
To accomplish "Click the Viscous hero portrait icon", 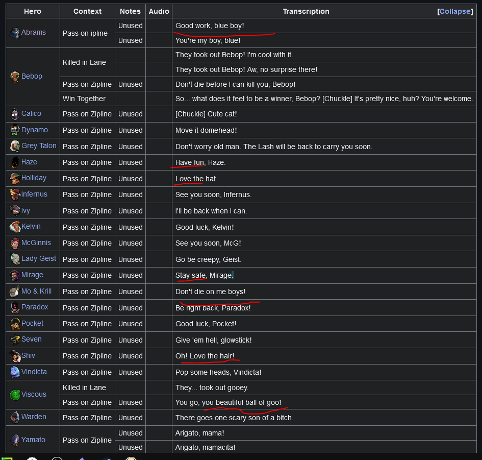I will tap(15, 395).
